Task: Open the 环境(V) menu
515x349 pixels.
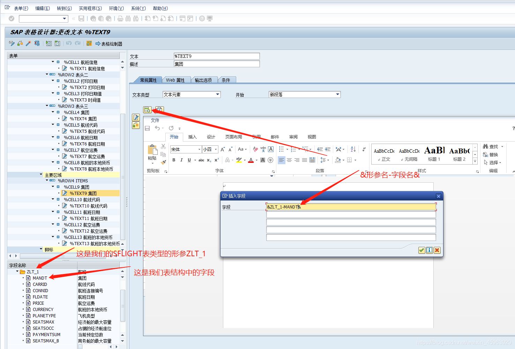Action: 116,8
